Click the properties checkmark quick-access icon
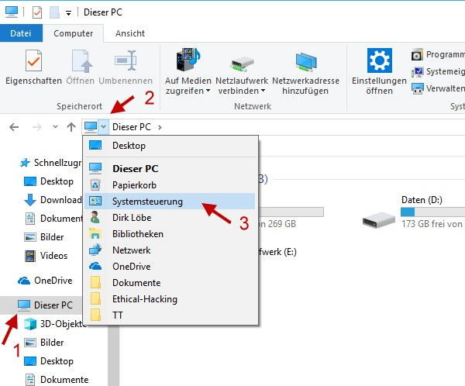Image resolution: width=465 pixels, height=386 pixels. [x=37, y=12]
